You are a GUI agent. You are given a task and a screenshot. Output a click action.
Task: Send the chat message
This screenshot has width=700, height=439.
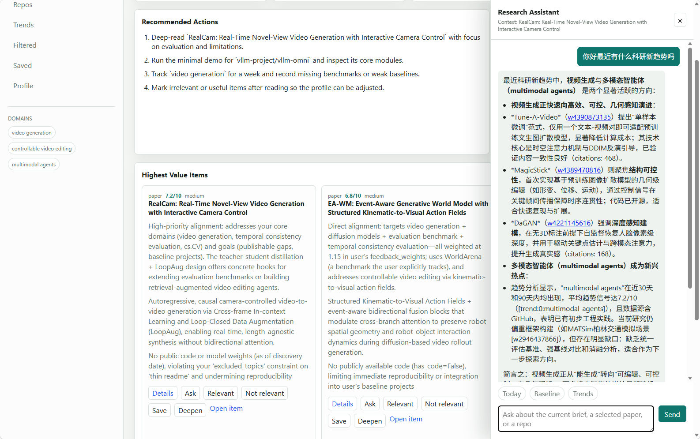(x=672, y=414)
